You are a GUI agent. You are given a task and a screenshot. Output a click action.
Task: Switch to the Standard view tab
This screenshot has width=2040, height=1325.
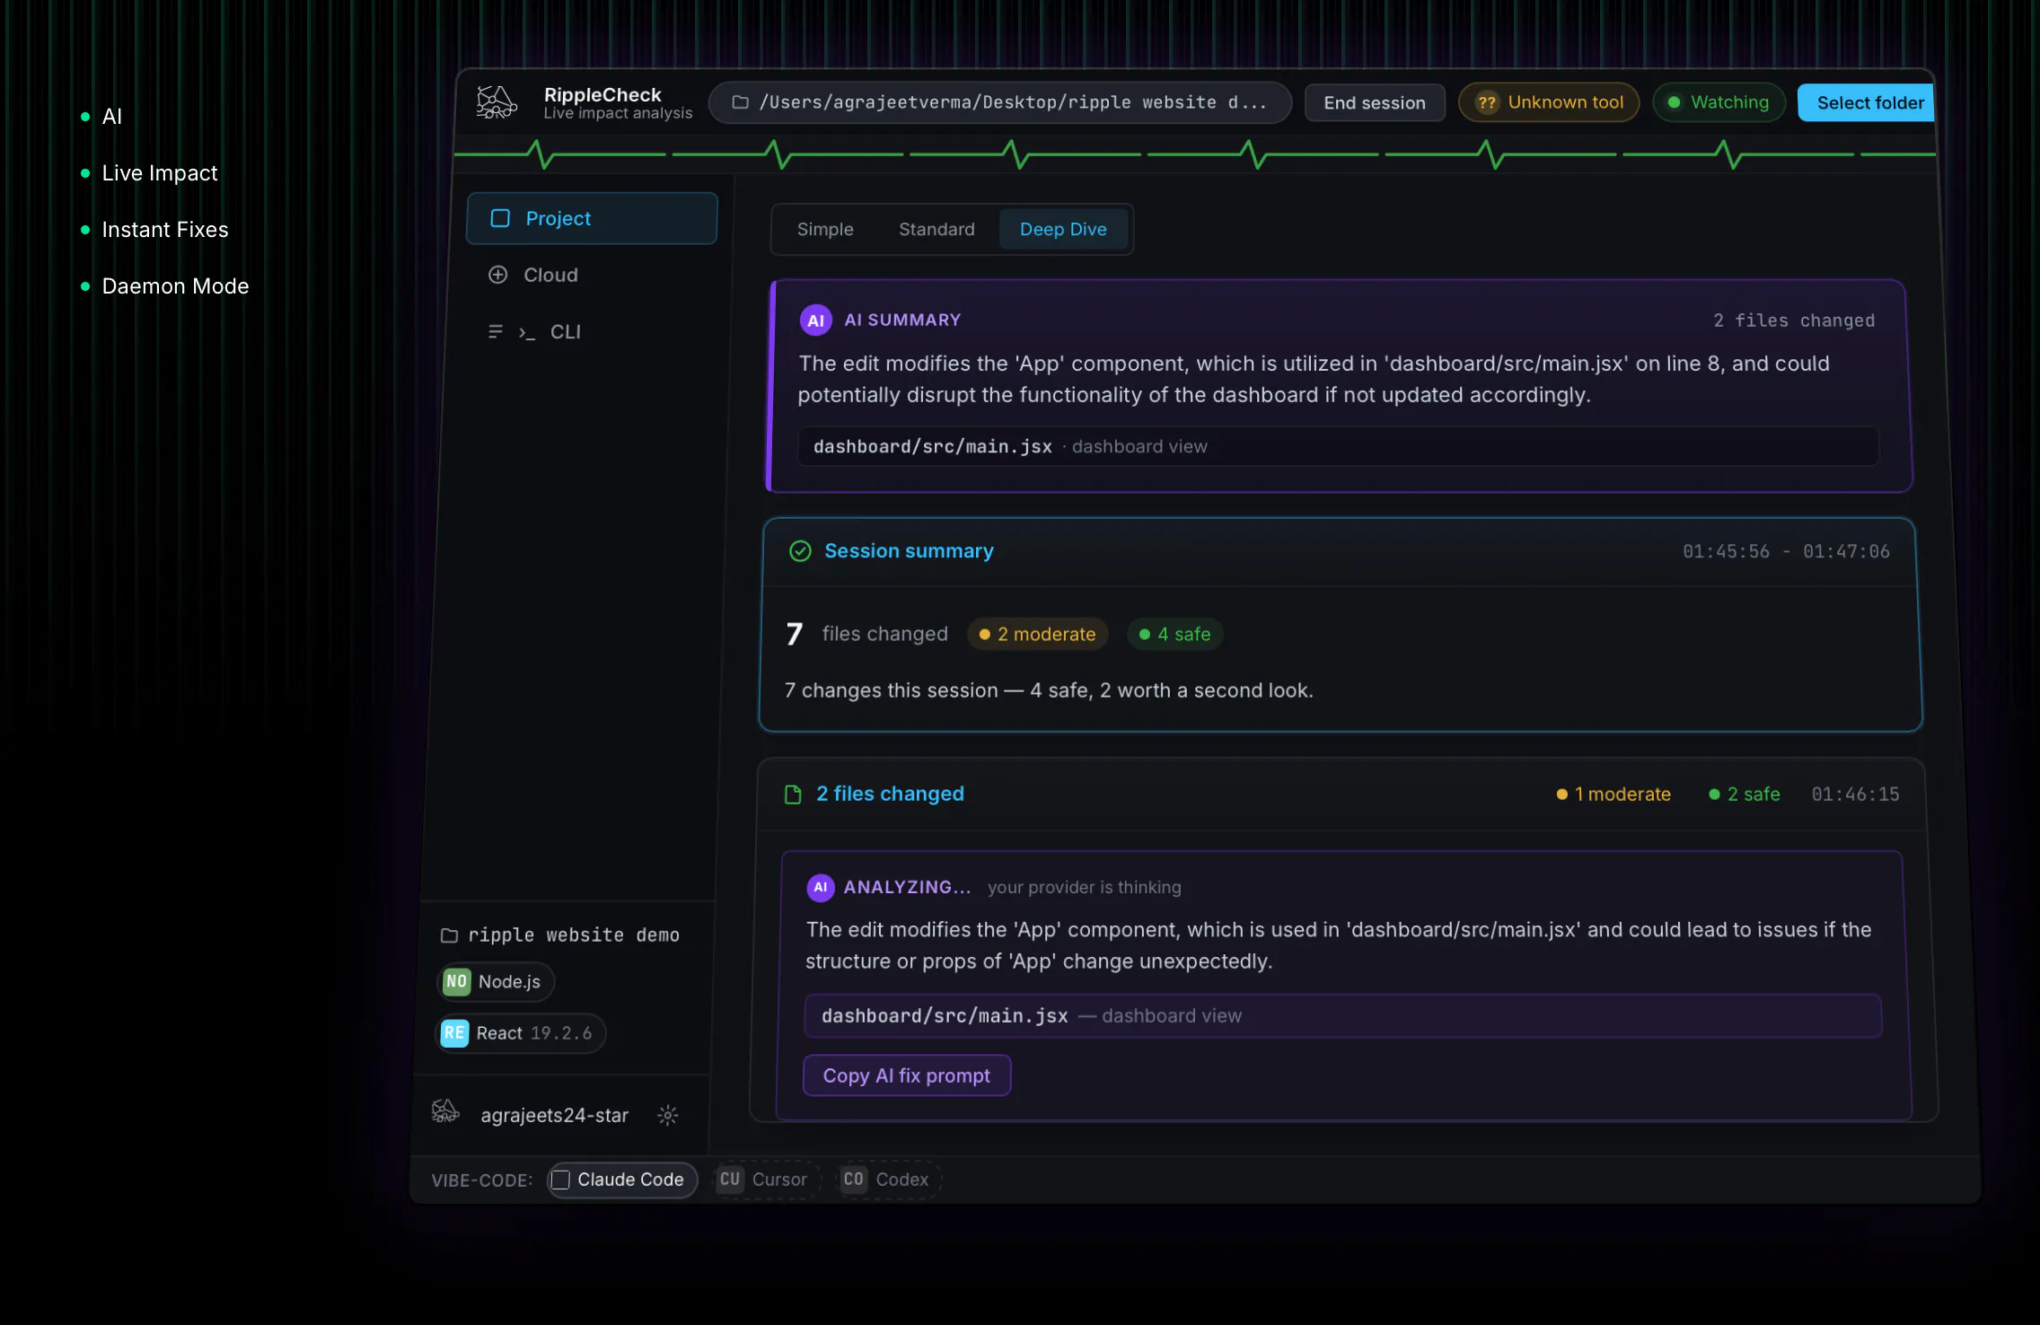[936, 229]
